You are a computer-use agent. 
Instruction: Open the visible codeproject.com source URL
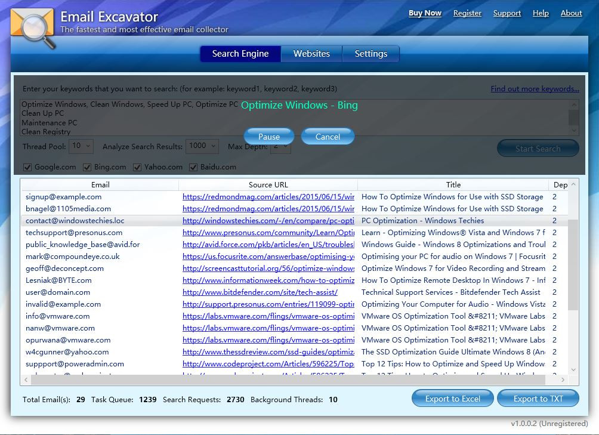[268, 364]
